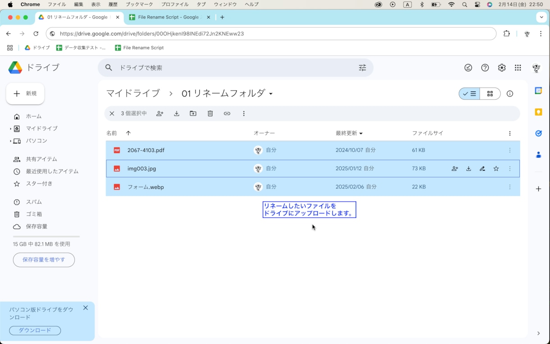The height and width of the screenshot is (344, 550).
Task: Open ゴミ箱 in the sidebar
Action: click(x=33, y=214)
